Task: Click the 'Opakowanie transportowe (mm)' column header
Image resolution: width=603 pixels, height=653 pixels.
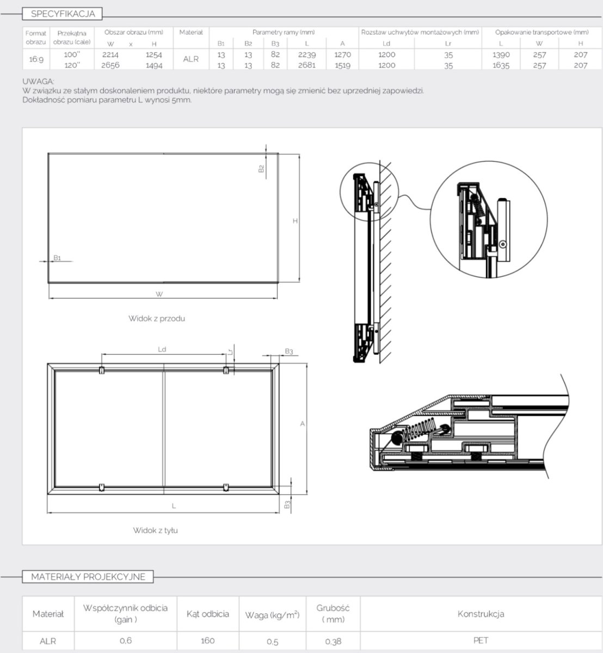Action: [542, 33]
